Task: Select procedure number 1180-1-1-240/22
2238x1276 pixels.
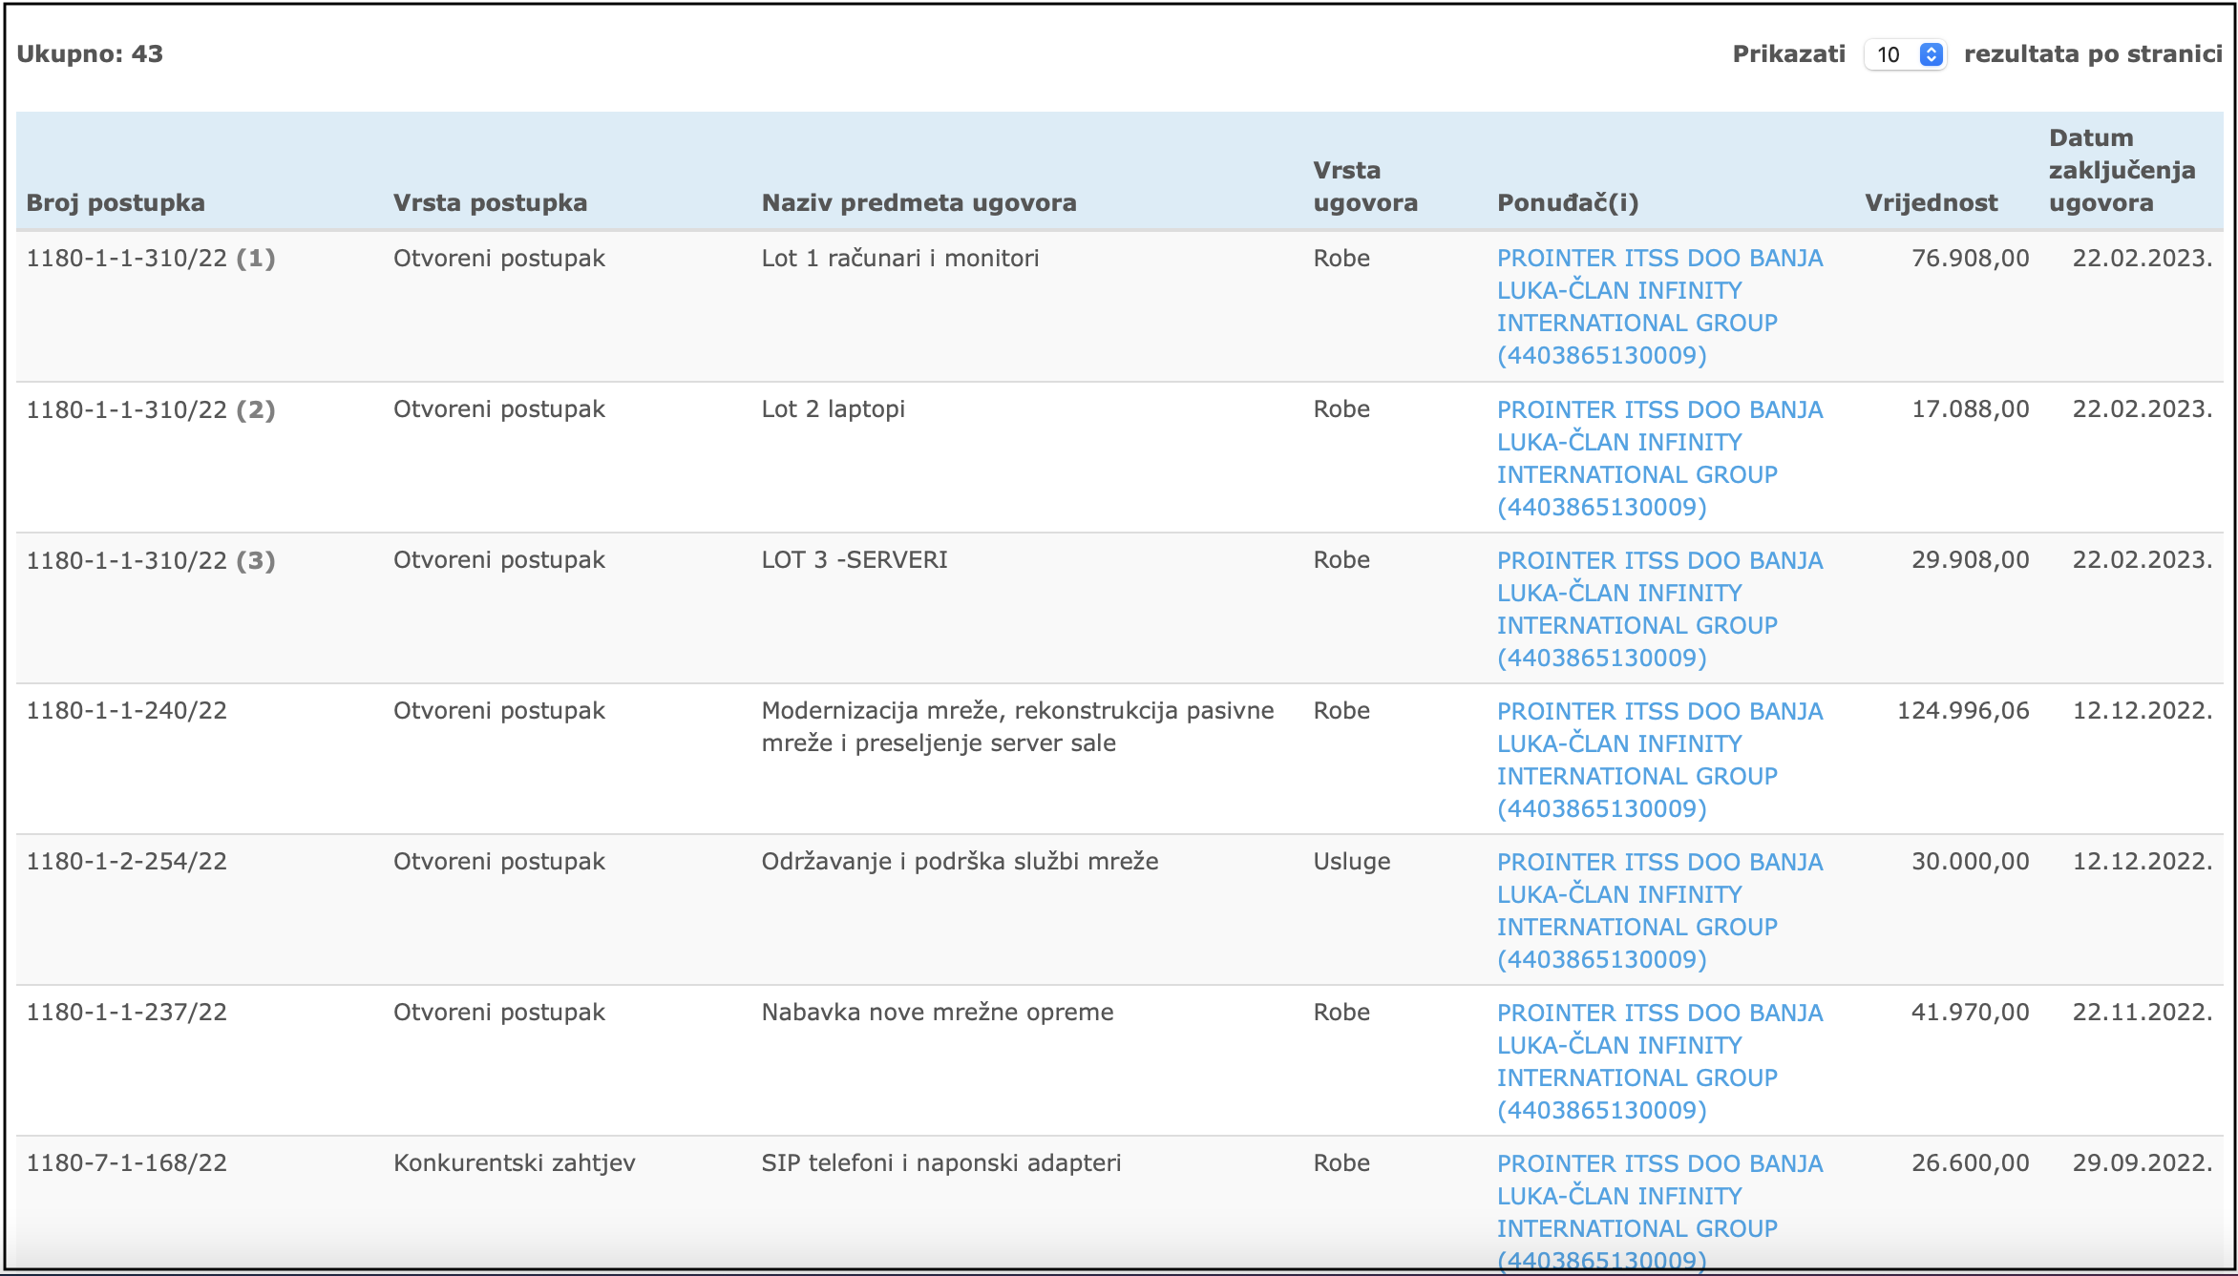Action: pyautogui.click(x=127, y=711)
